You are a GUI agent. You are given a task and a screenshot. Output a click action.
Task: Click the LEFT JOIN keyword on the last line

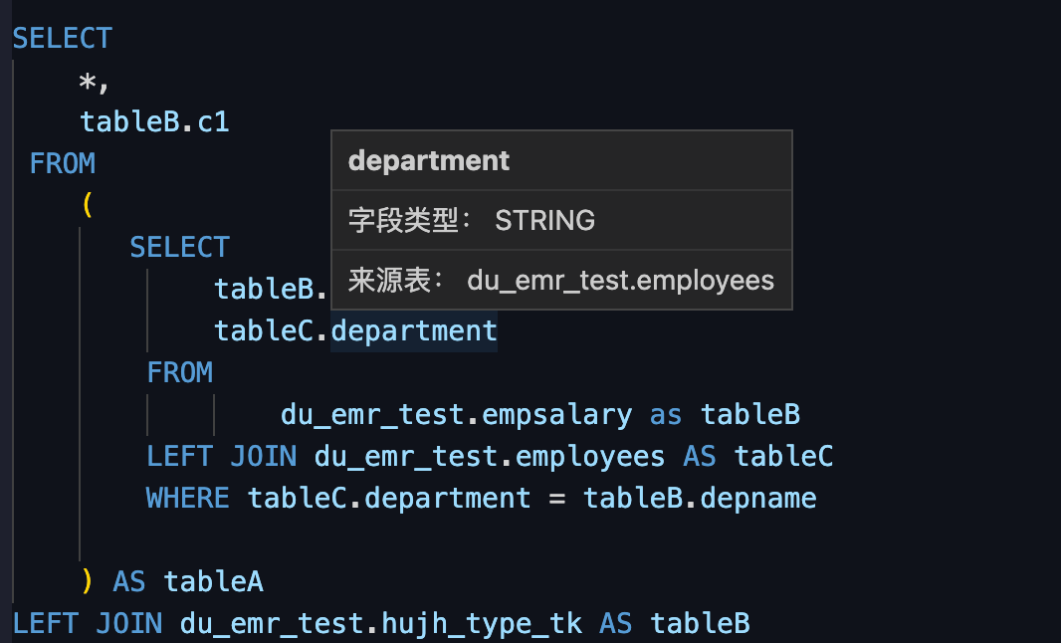pos(87,623)
